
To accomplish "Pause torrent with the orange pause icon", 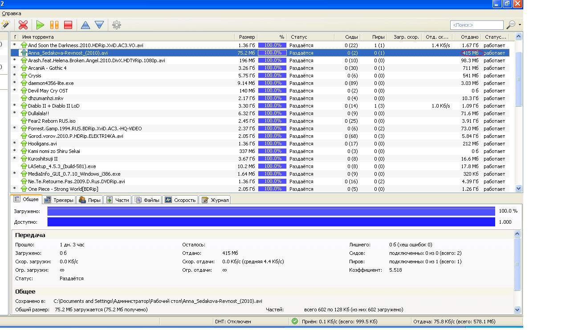I will (54, 25).
